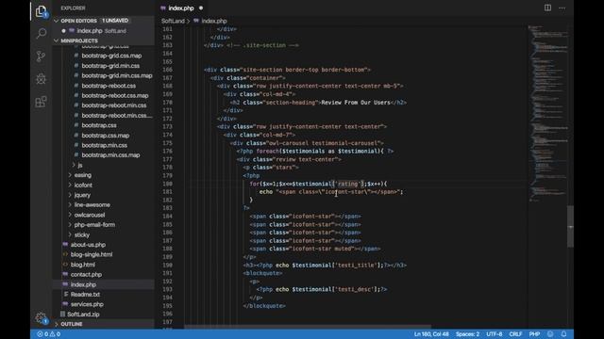Expand the line-awesome folder
Screen dimensions: 604x339
[x=92, y=205]
